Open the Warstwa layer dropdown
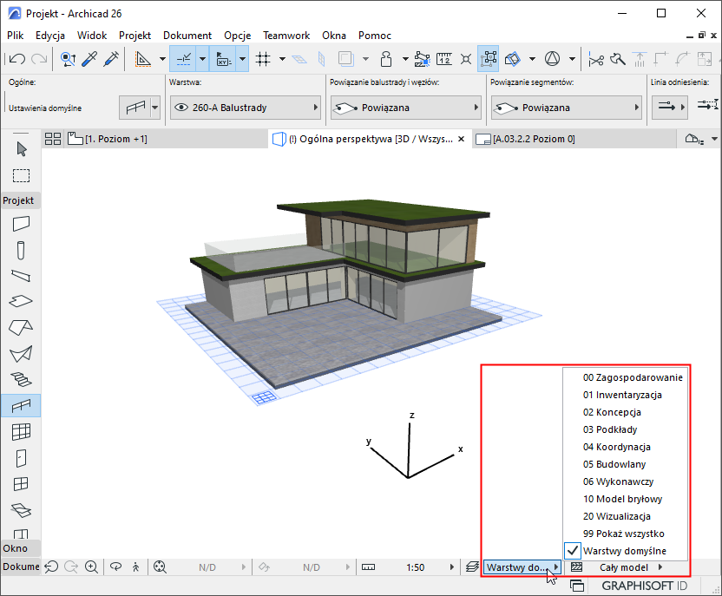This screenshot has width=722, height=596. 246,108
